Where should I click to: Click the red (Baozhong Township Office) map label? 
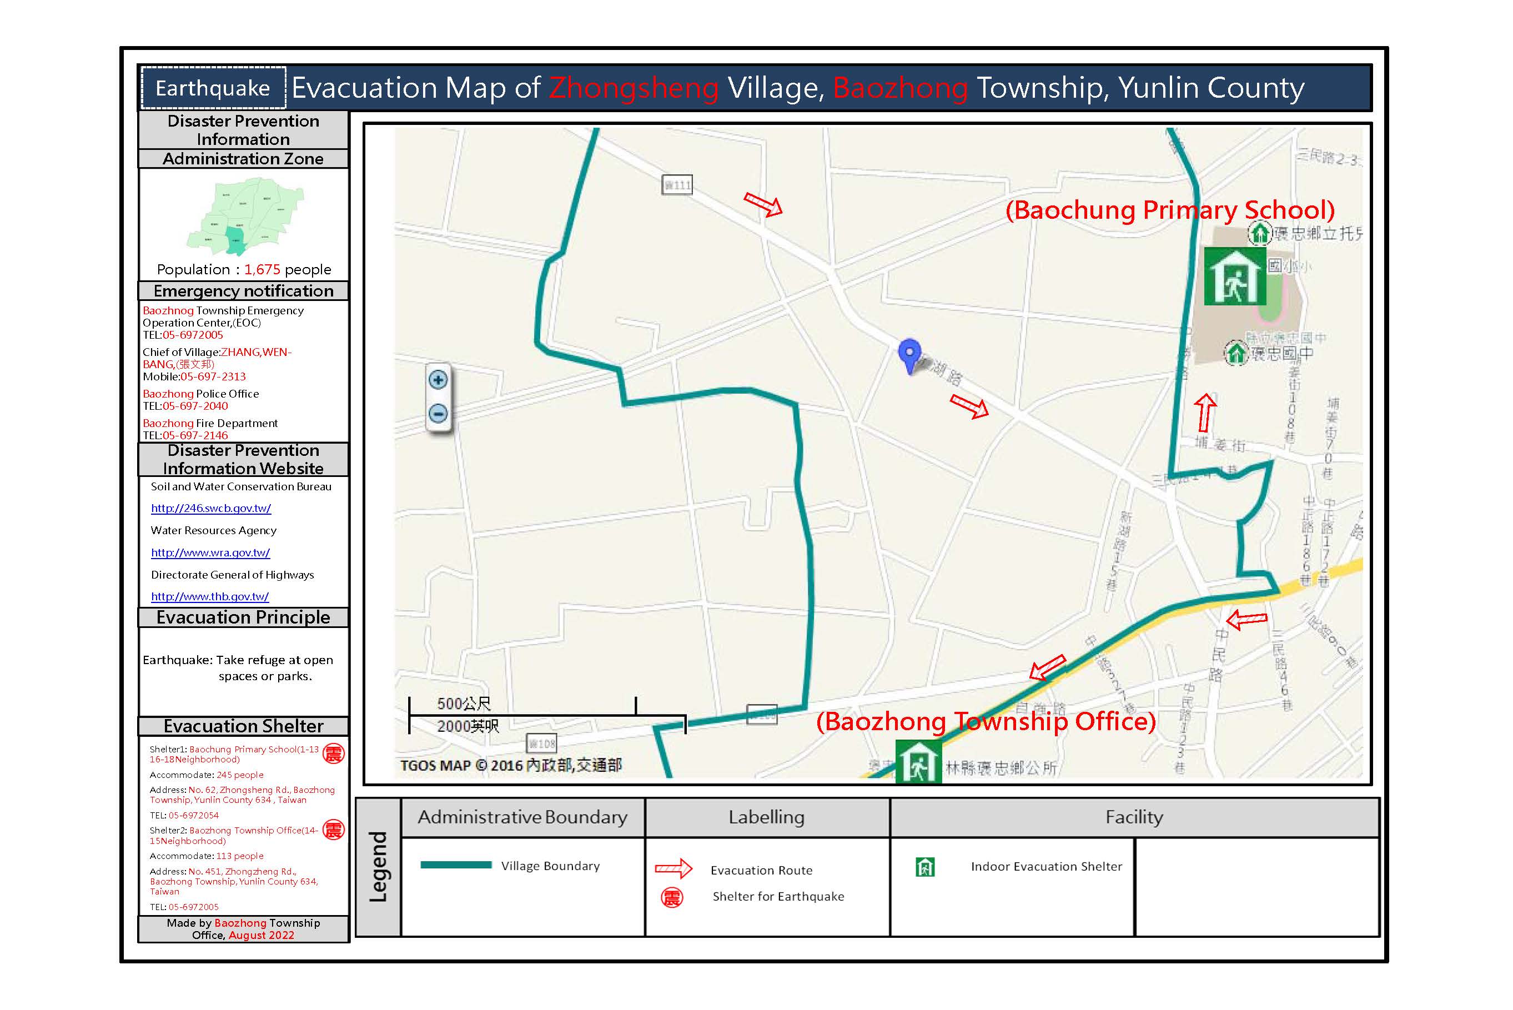[x=986, y=721]
